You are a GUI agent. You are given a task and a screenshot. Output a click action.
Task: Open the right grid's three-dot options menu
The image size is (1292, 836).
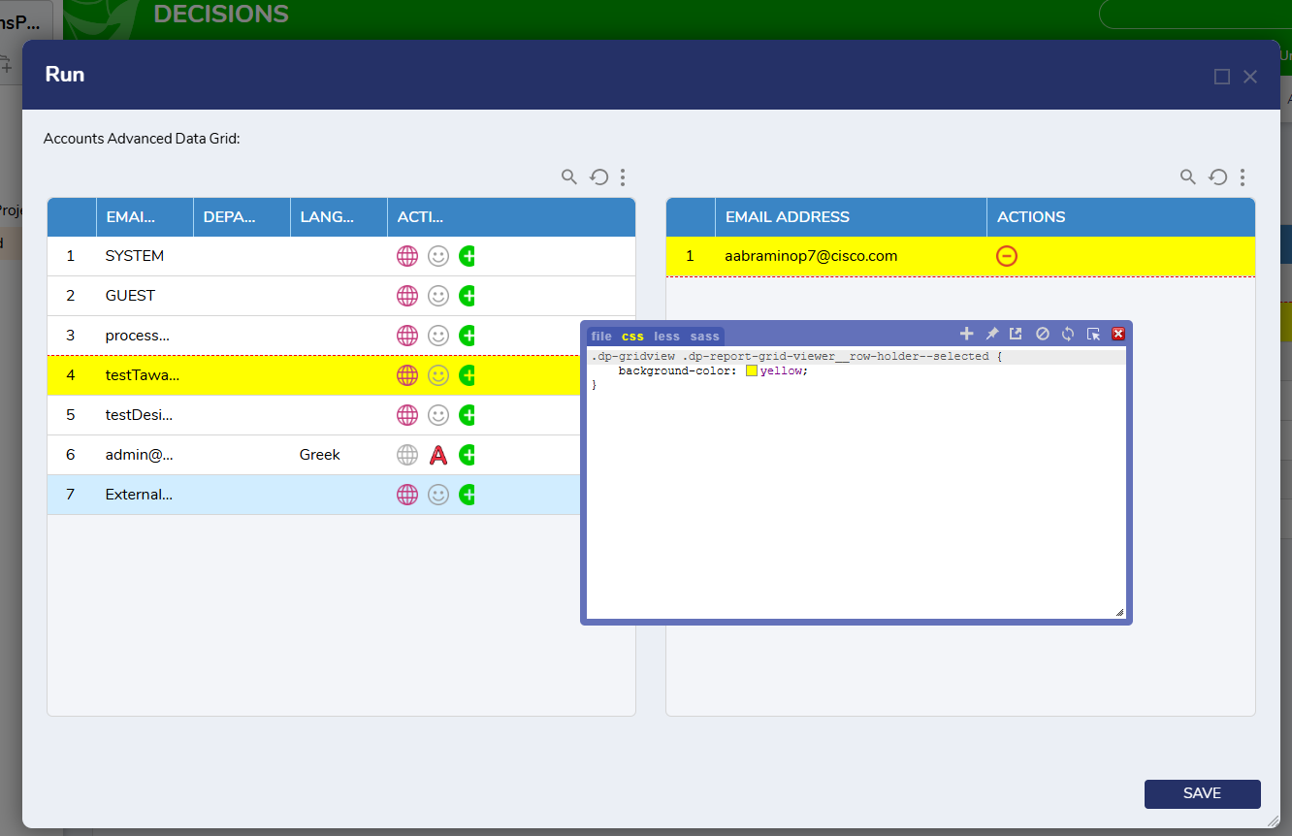(1243, 177)
